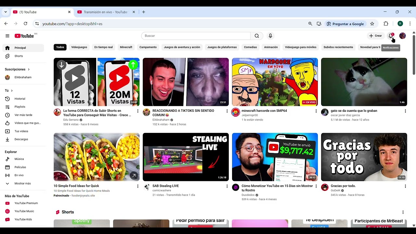Expand the Tú section

9,91
